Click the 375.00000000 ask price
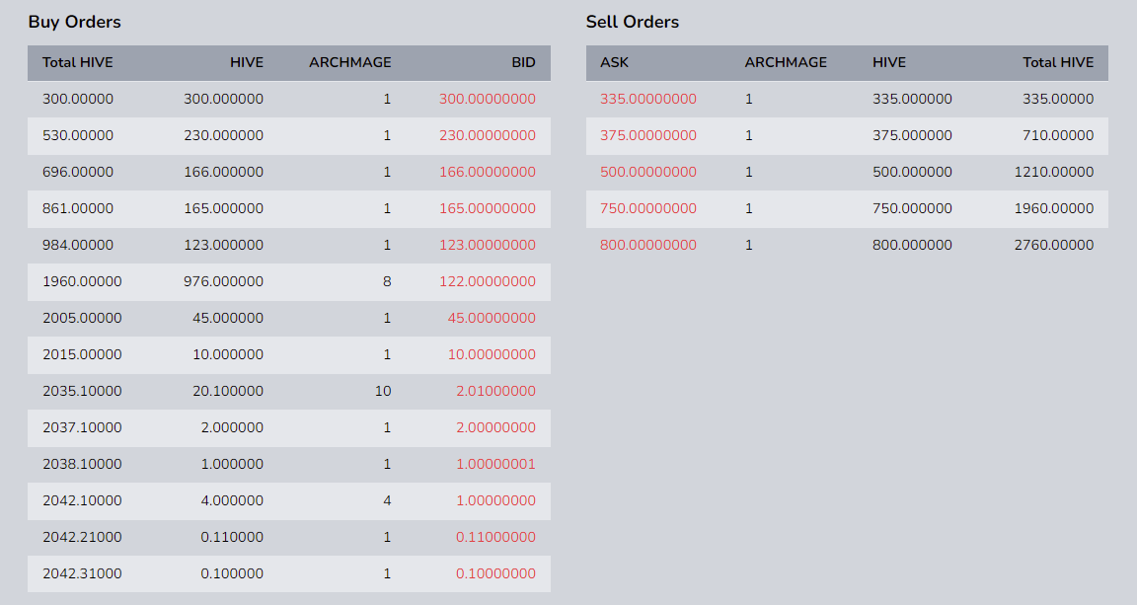The height and width of the screenshot is (605, 1137). [x=647, y=135]
